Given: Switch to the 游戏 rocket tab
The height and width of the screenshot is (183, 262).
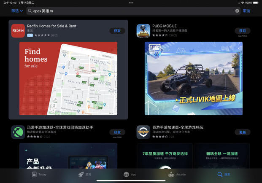Looking at the screenshot, I should tap(85, 174).
